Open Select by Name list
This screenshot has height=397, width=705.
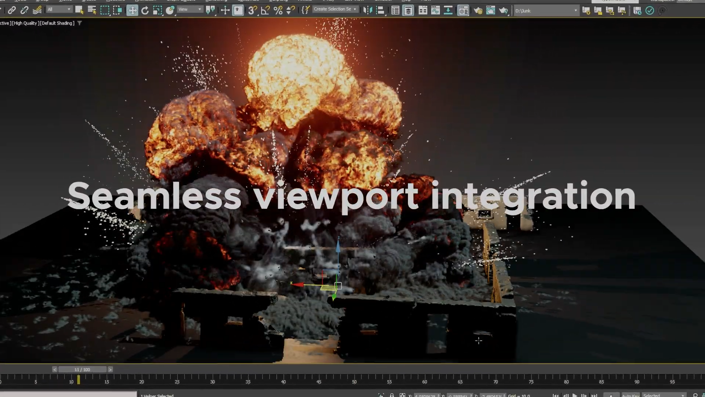click(x=92, y=10)
